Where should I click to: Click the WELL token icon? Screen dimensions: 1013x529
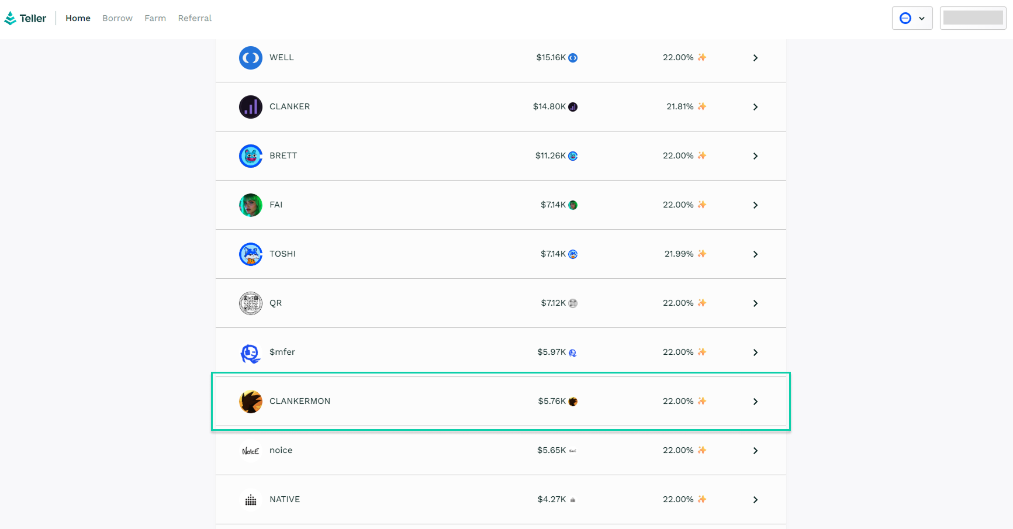[251, 58]
